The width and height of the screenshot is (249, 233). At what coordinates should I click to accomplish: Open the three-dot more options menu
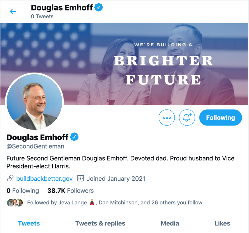click(167, 118)
